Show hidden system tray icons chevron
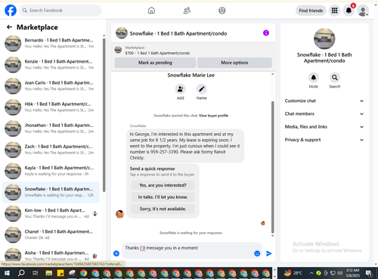The height and width of the screenshot is (279, 378). [x=311, y=273]
